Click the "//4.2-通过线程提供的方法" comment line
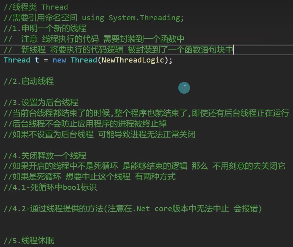Screen dimensions: 293x247 133,209
